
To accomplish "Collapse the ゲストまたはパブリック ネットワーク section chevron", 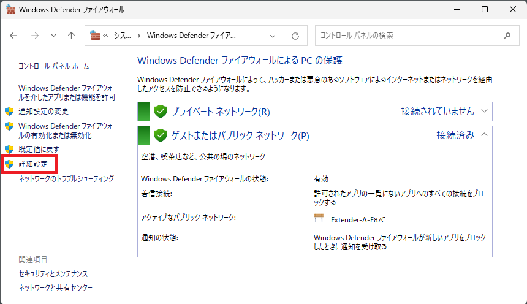I will 484,134.
